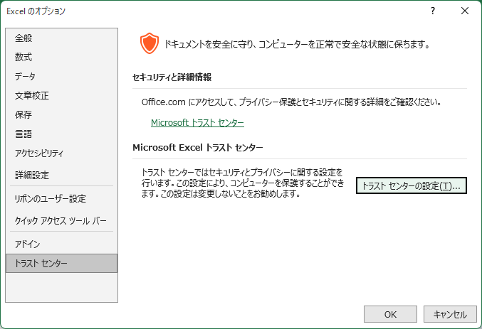Click the Excel のオプション title bar
Image resolution: width=482 pixels, height=329 pixels.
pyautogui.click(x=214, y=11)
